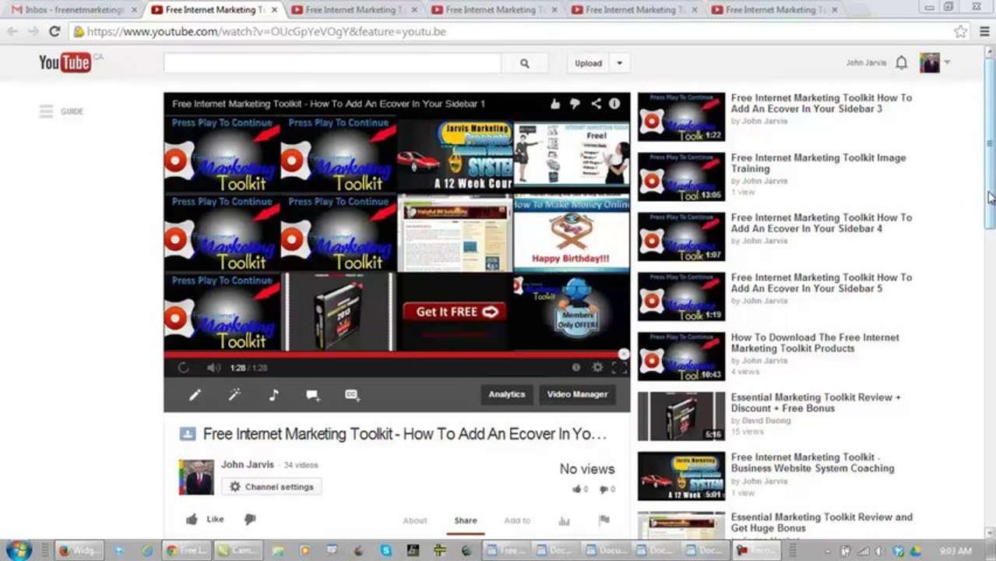Open Channel settings
Screen dimensions: 996x561
point(272,487)
